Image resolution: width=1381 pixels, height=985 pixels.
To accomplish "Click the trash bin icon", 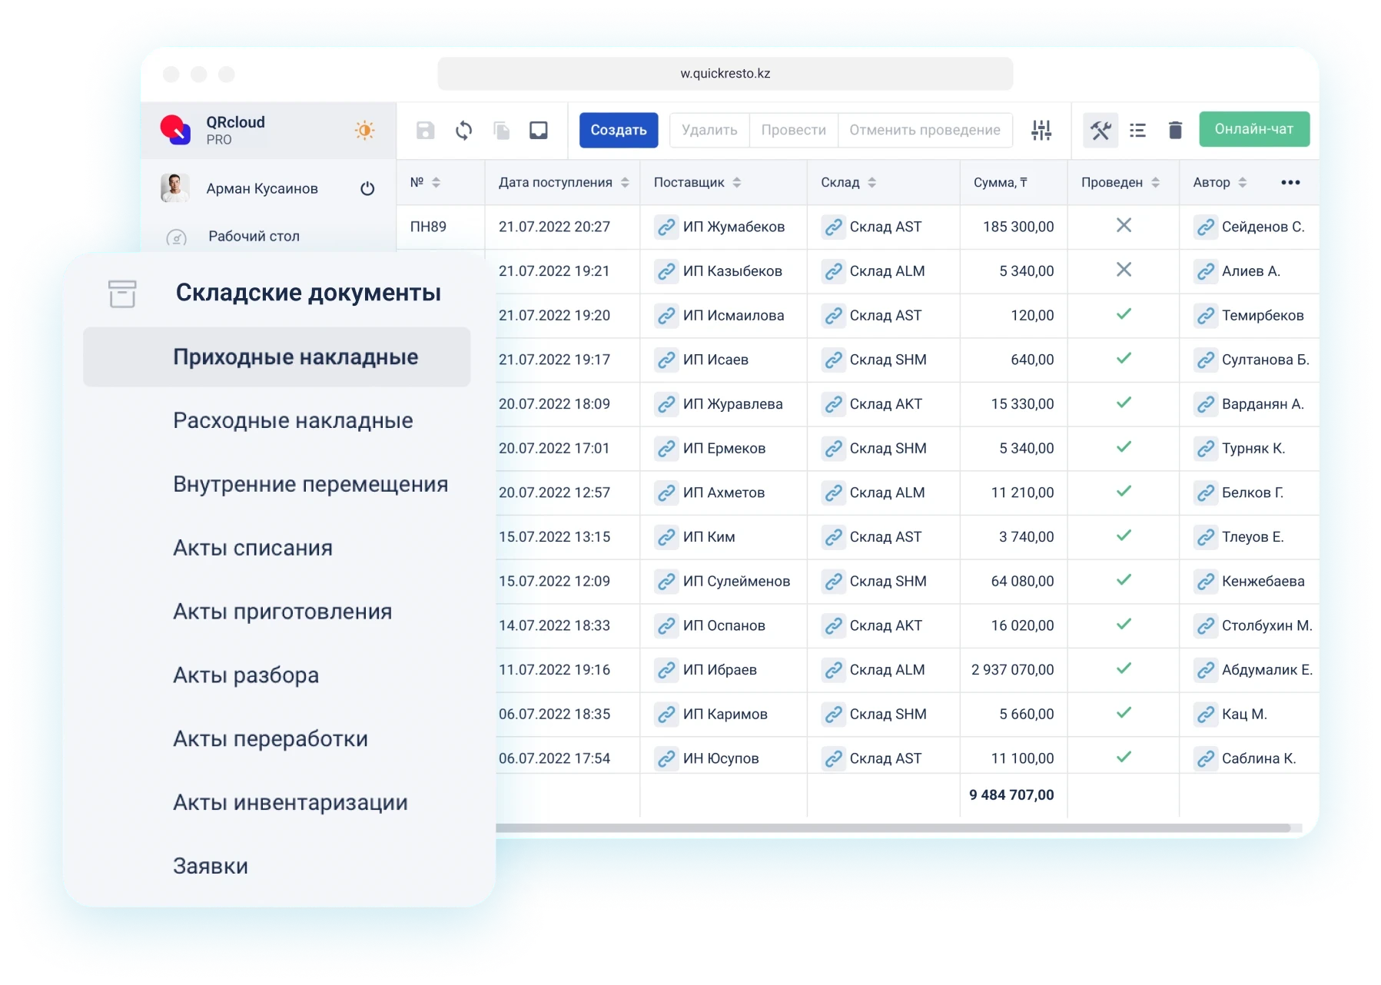I will point(1174,131).
